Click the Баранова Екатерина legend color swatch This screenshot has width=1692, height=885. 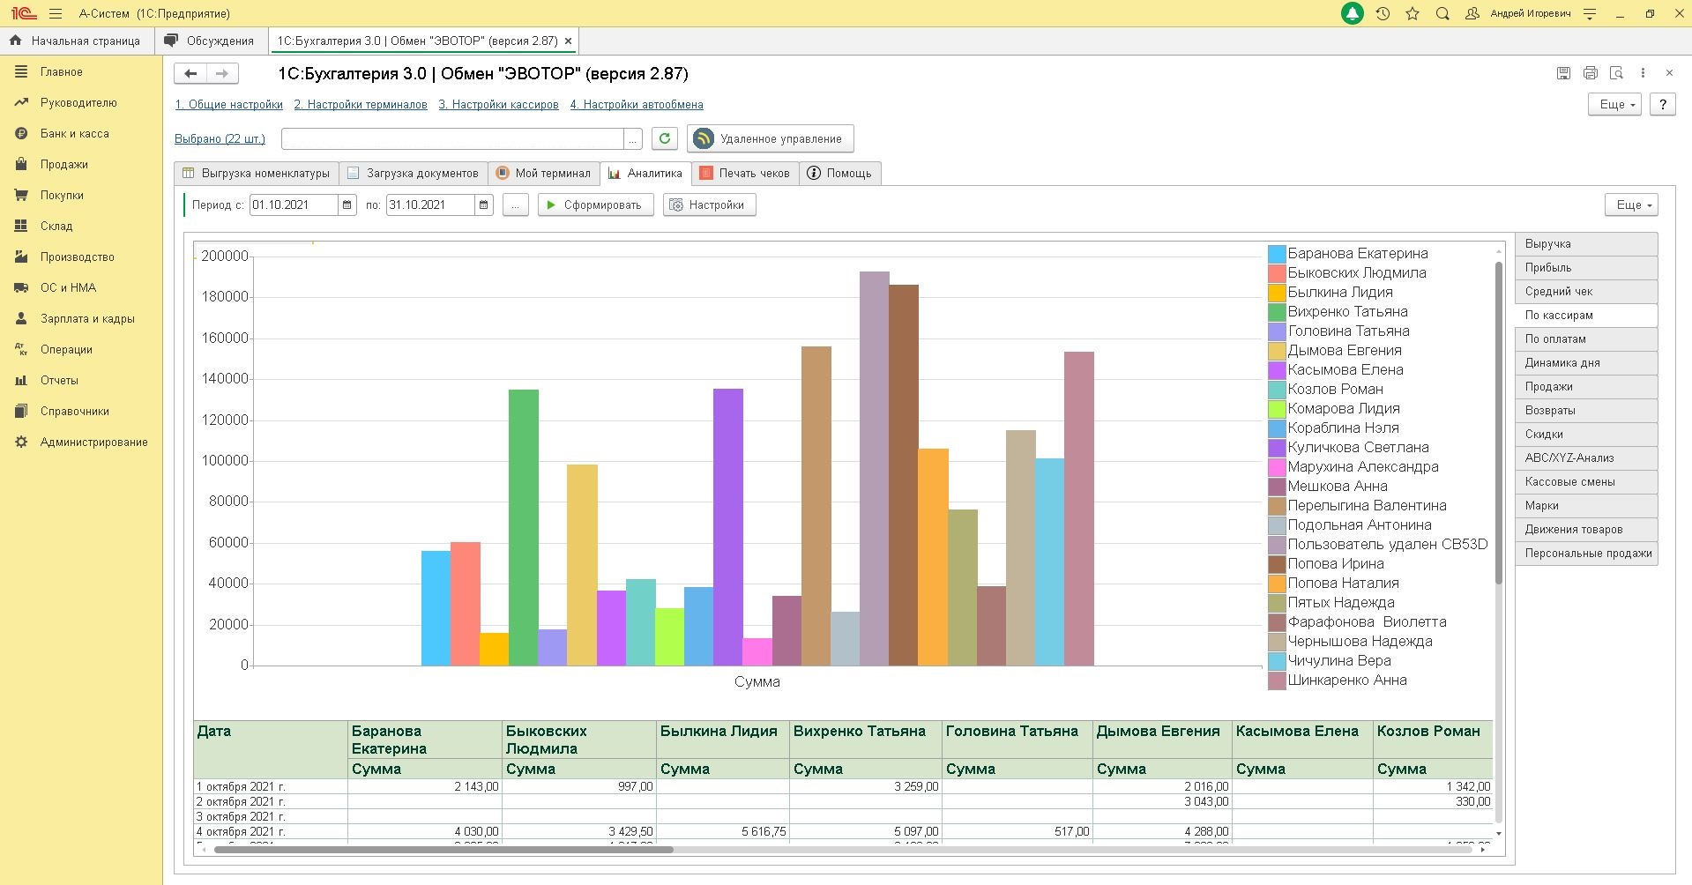tap(1277, 254)
